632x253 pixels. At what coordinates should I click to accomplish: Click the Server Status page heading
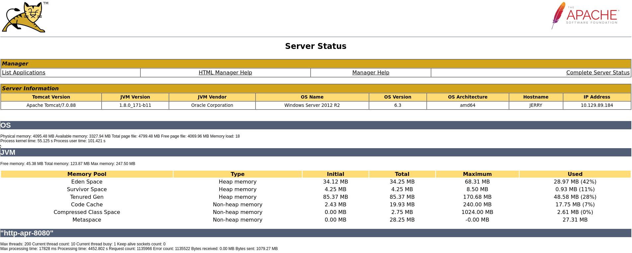click(x=316, y=46)
